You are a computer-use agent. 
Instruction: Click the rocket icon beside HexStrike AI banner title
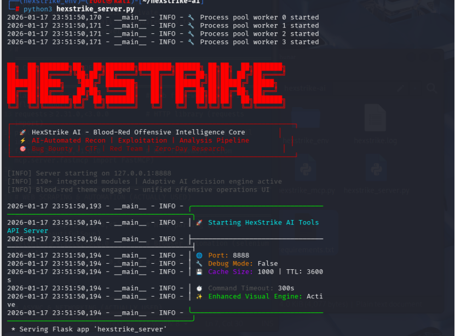click(x=22, y=132)
